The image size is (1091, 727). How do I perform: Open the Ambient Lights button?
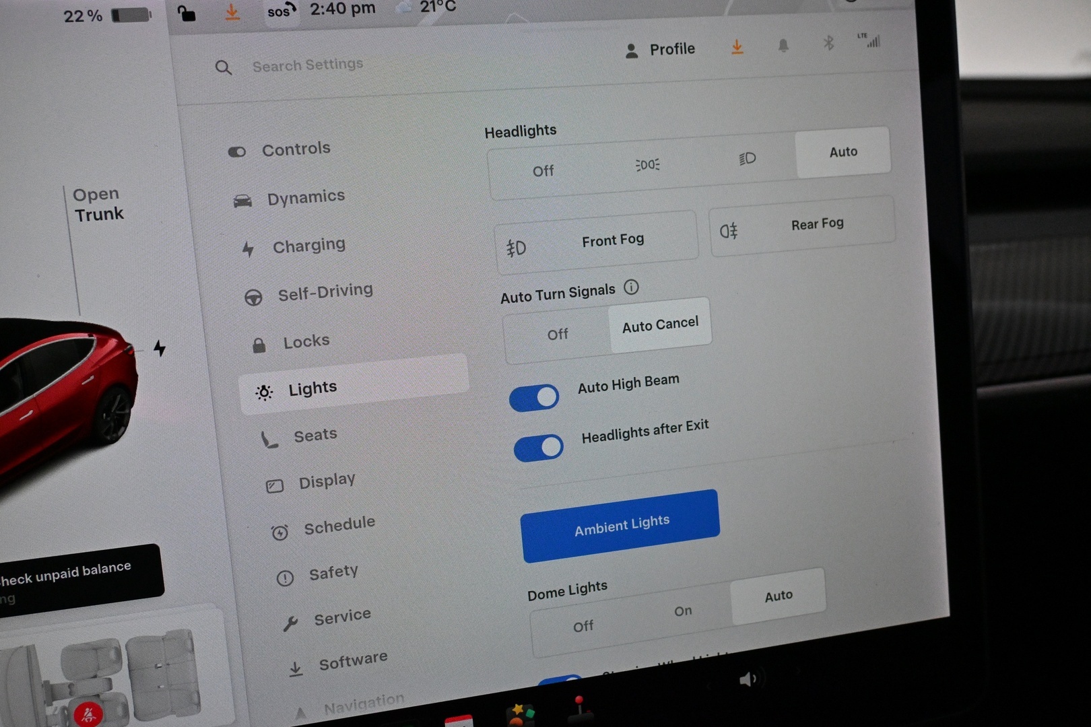(x=620, y=526)
